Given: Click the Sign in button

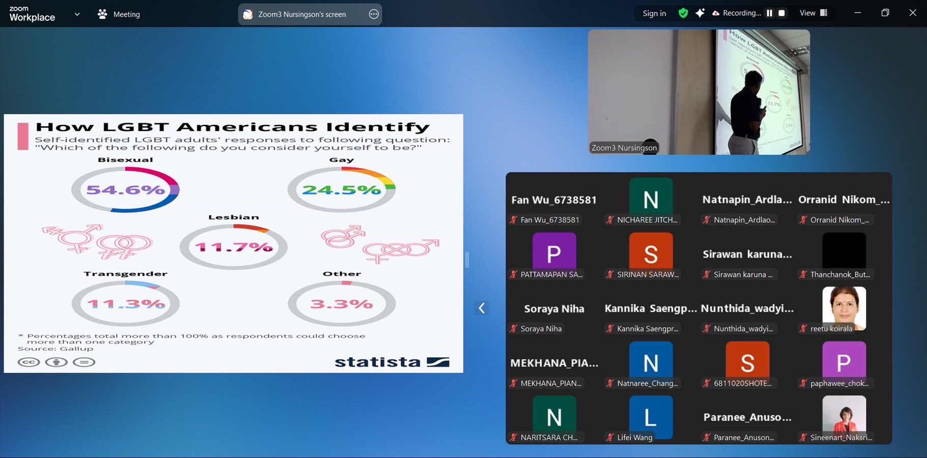Looking at the screenshot, I should [x=654, y=13].
